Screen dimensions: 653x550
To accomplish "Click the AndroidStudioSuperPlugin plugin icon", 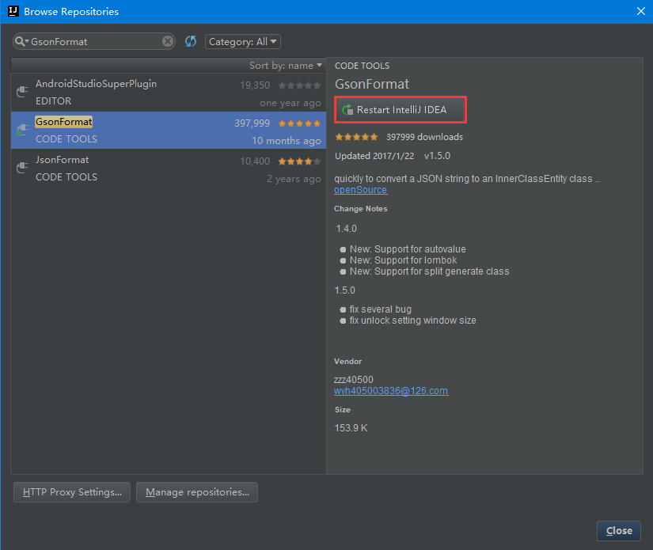I will coord(21,89).
